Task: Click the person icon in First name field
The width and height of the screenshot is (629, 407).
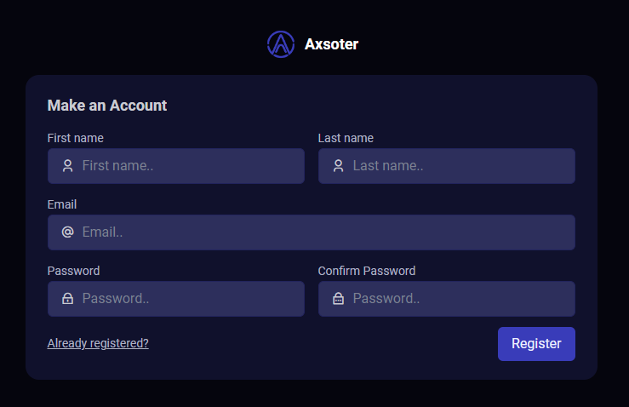Action: (x=68, y=166)
